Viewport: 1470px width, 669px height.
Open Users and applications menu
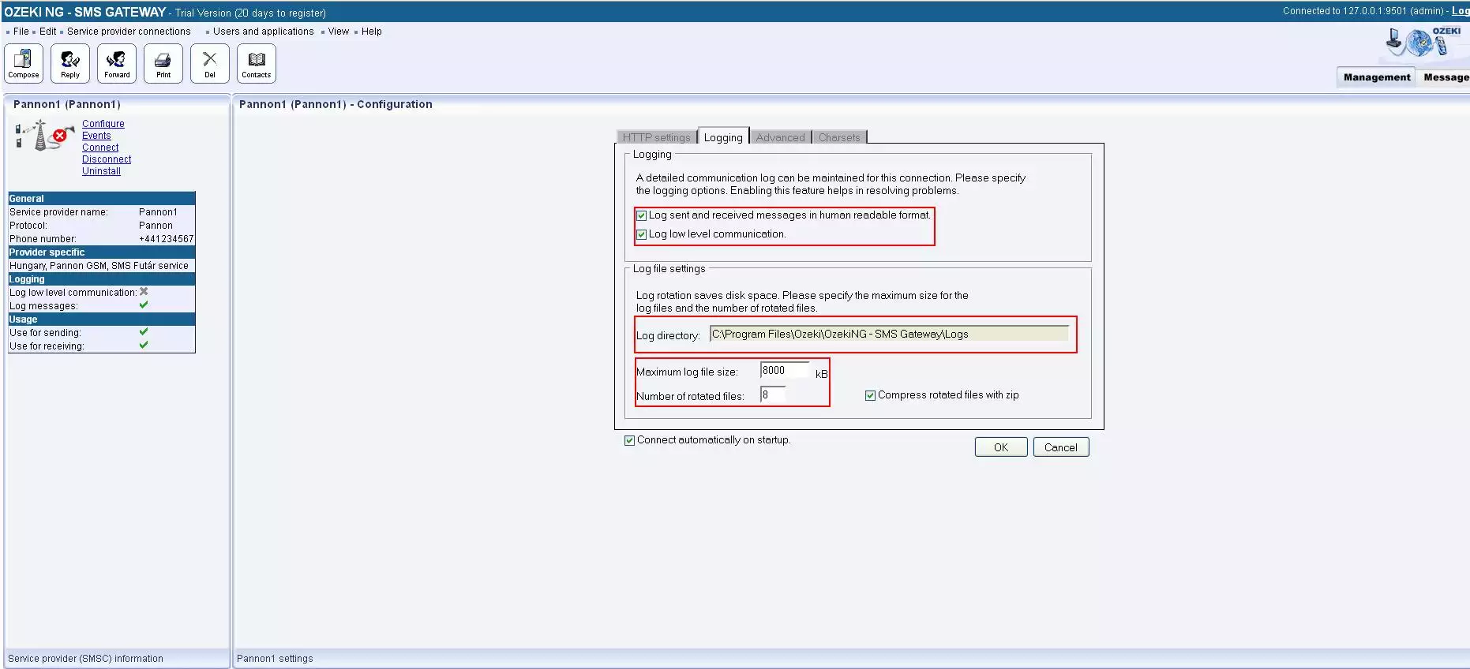point(263,32)
